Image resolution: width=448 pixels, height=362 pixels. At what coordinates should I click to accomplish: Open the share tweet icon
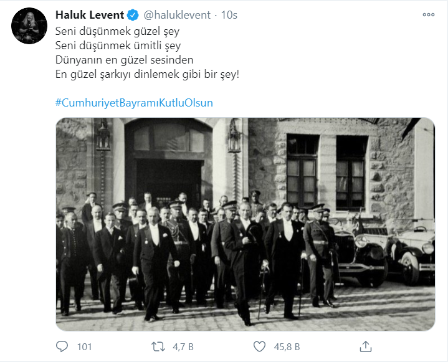[366, 346]
